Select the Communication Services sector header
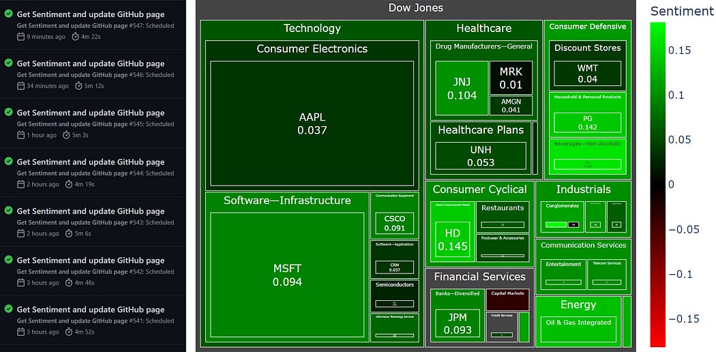 click(583, 245)
